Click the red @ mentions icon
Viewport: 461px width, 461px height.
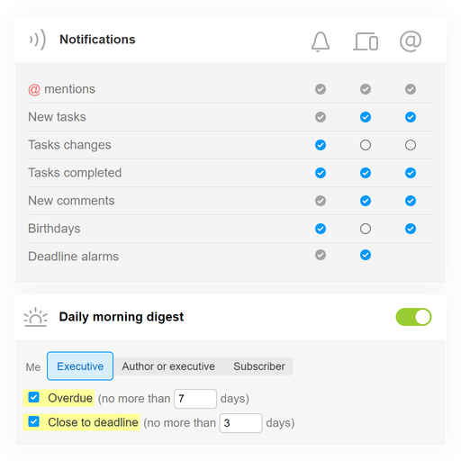pyautogui.click(x=34, y=89)
